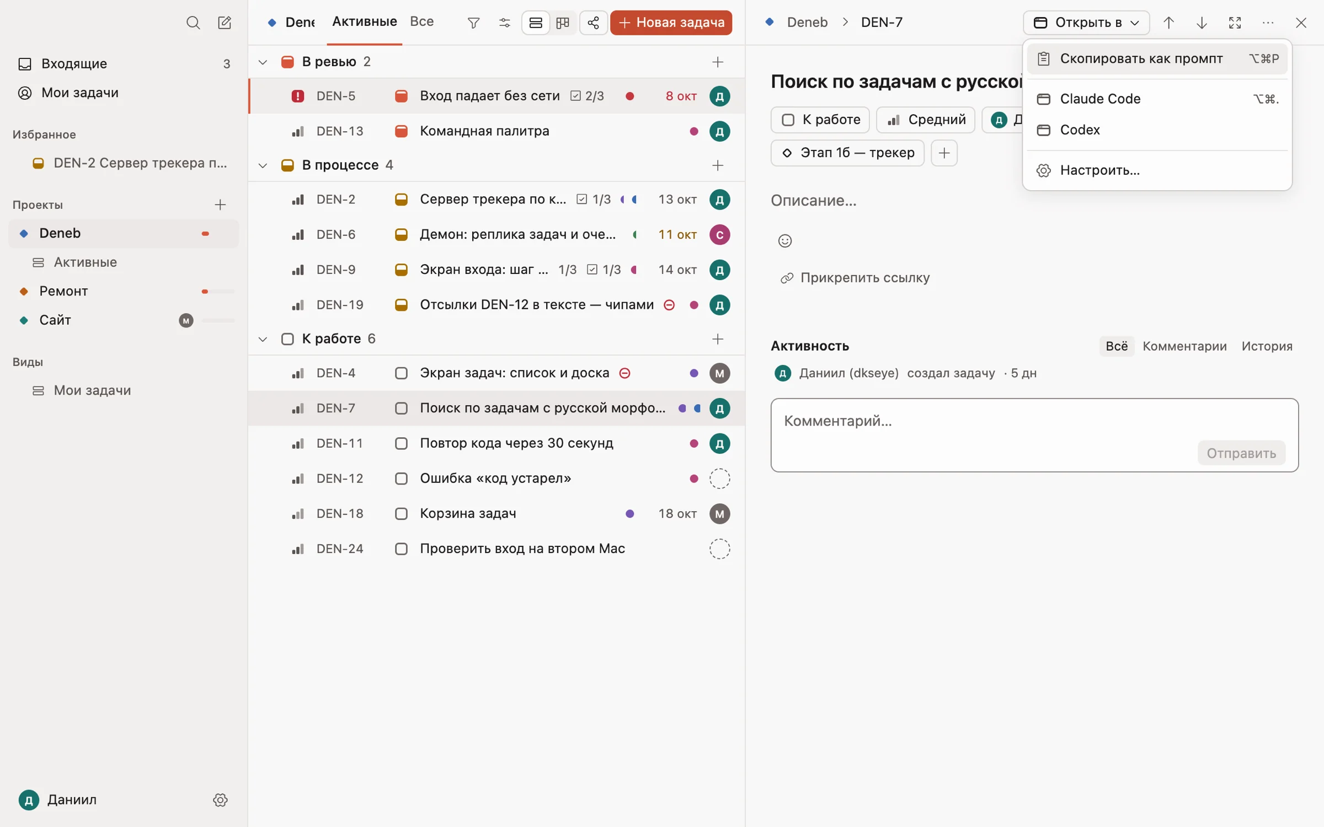Open search with the magnifier icon
This screenshot has height=827, width=1324.
(193, 23)
